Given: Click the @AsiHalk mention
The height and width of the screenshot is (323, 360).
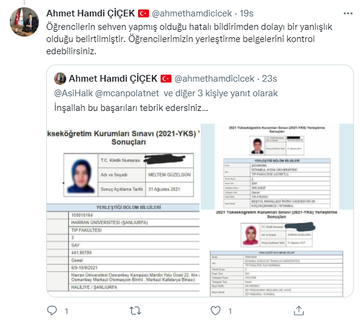Looking at the screenshot, I should click(x=74, y=93).
